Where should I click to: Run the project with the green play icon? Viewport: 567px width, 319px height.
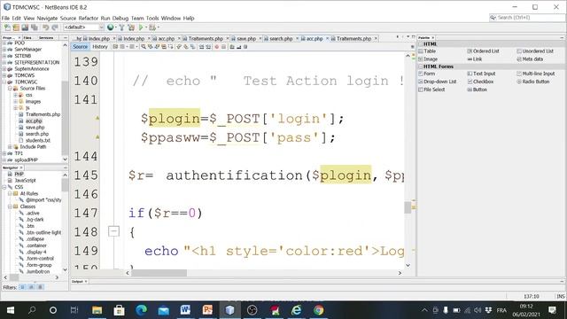[141, 27]
